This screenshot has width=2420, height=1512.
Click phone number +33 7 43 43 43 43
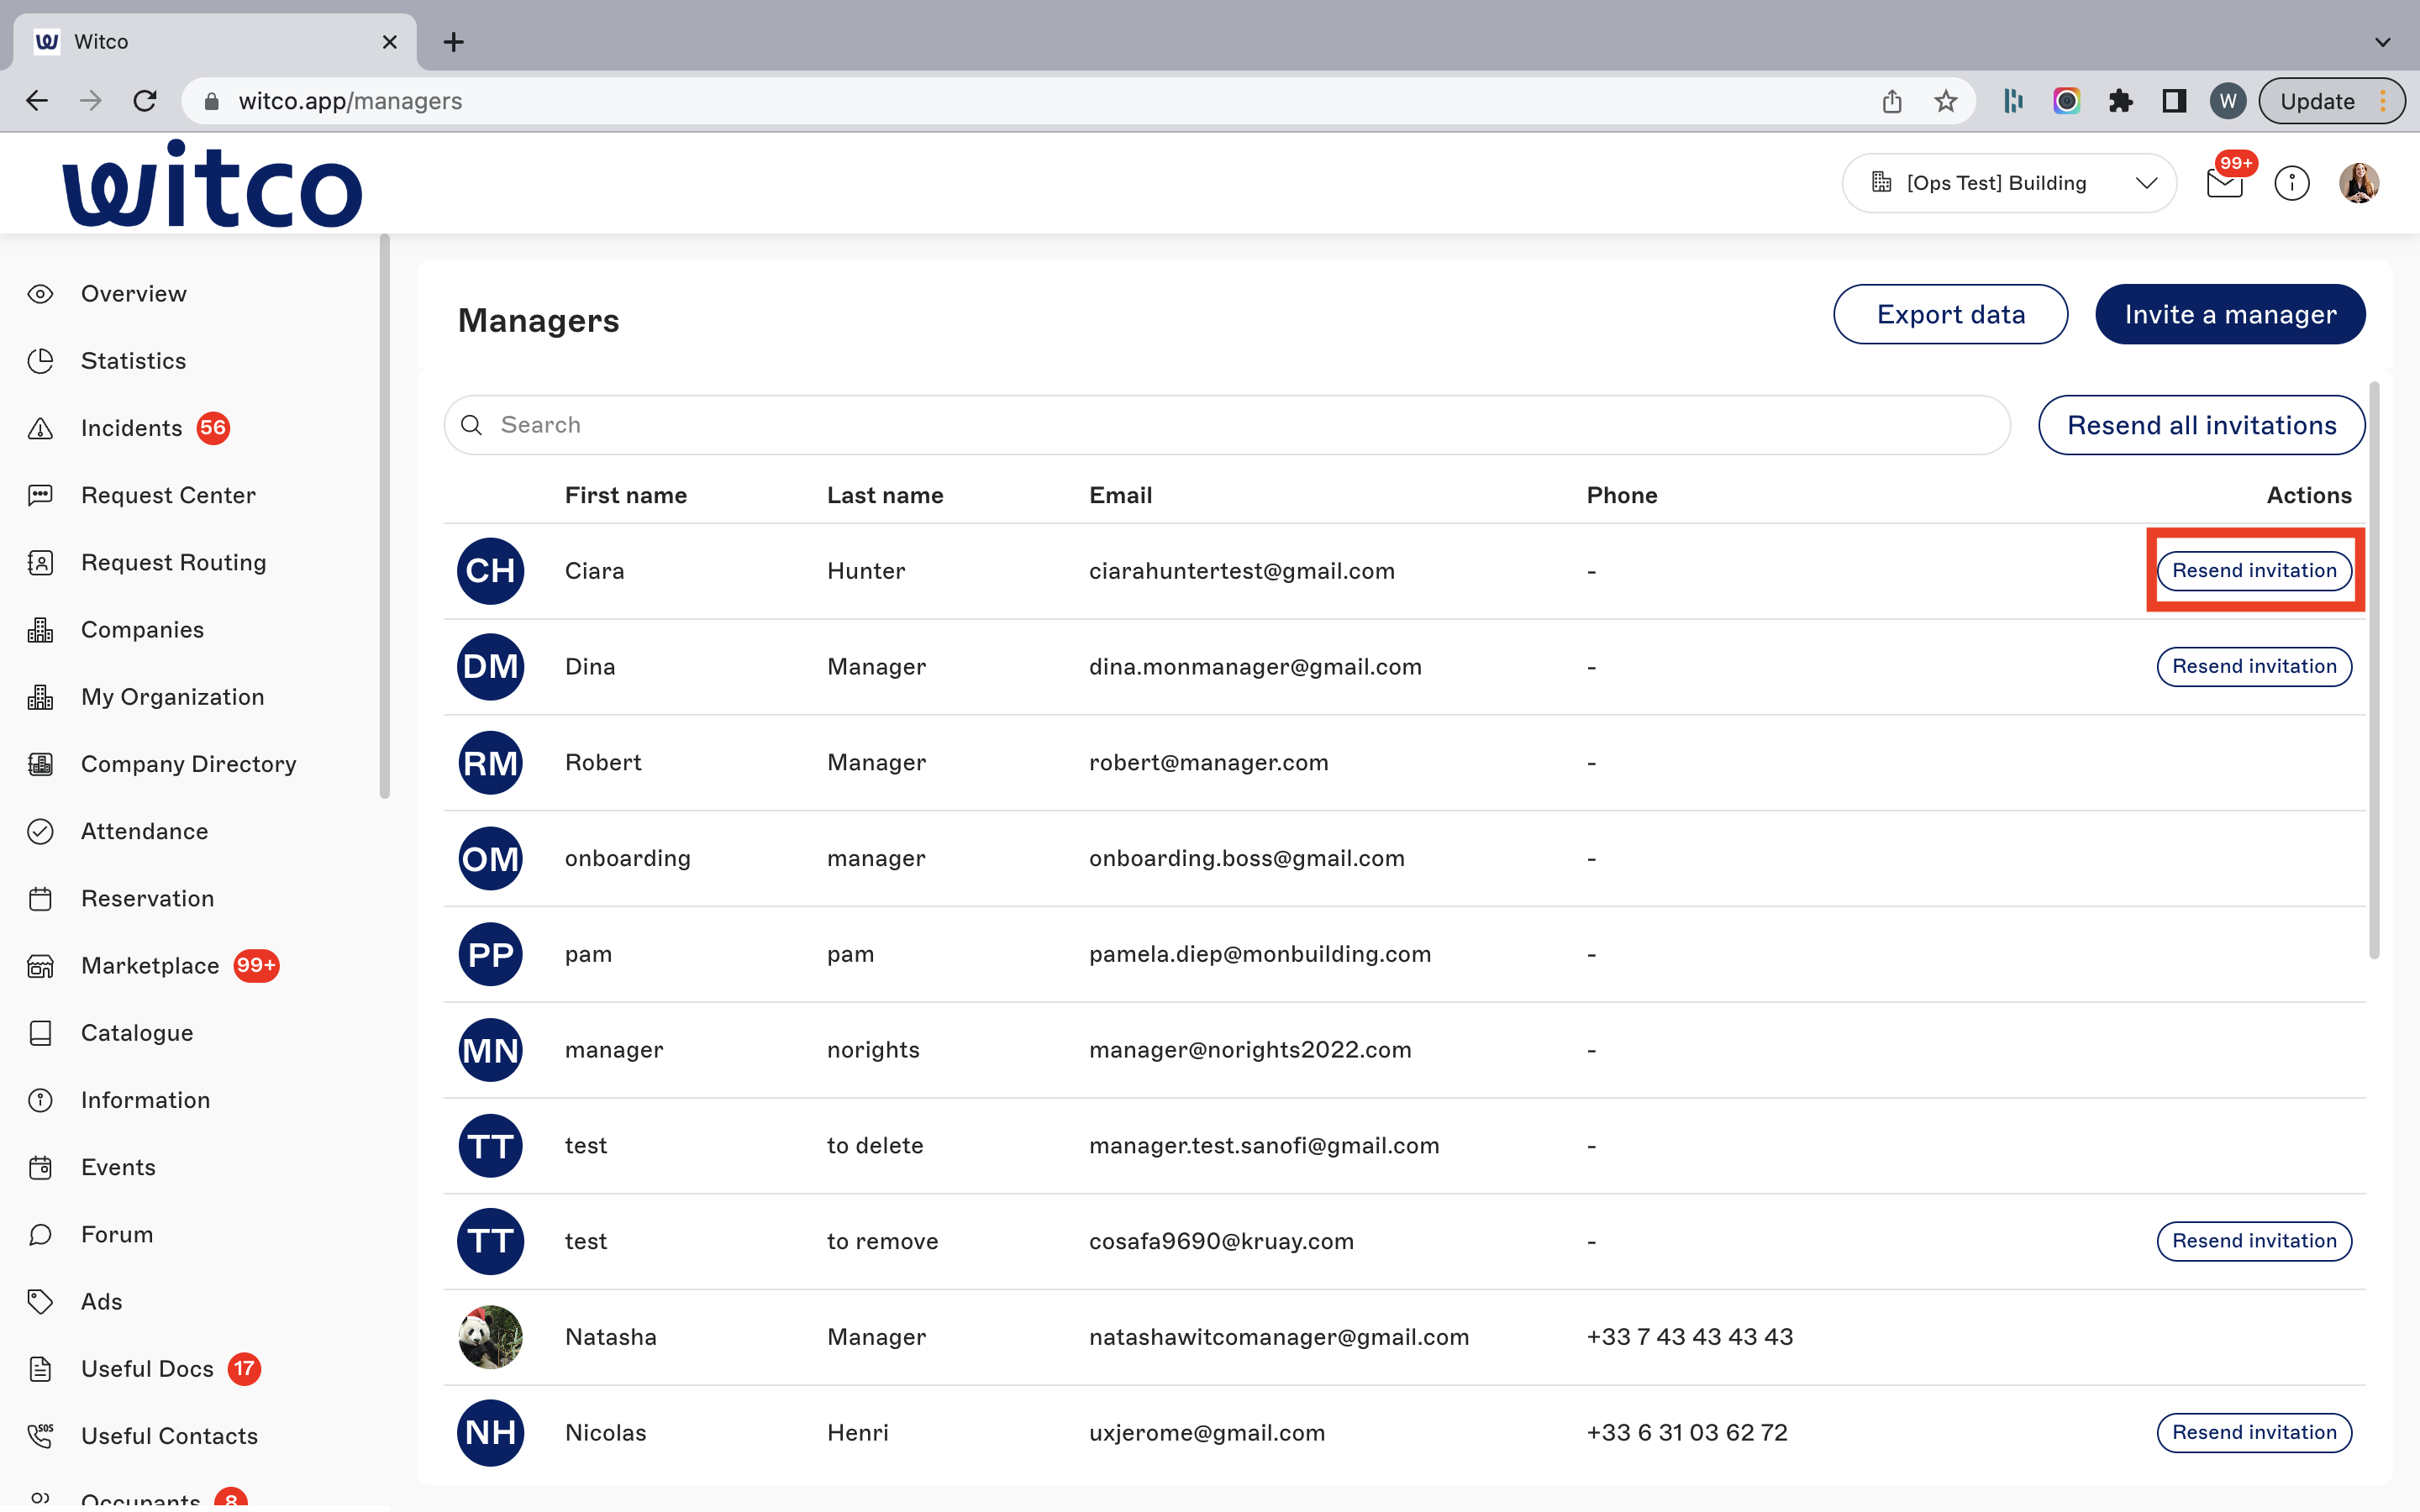point(1689,1337)
